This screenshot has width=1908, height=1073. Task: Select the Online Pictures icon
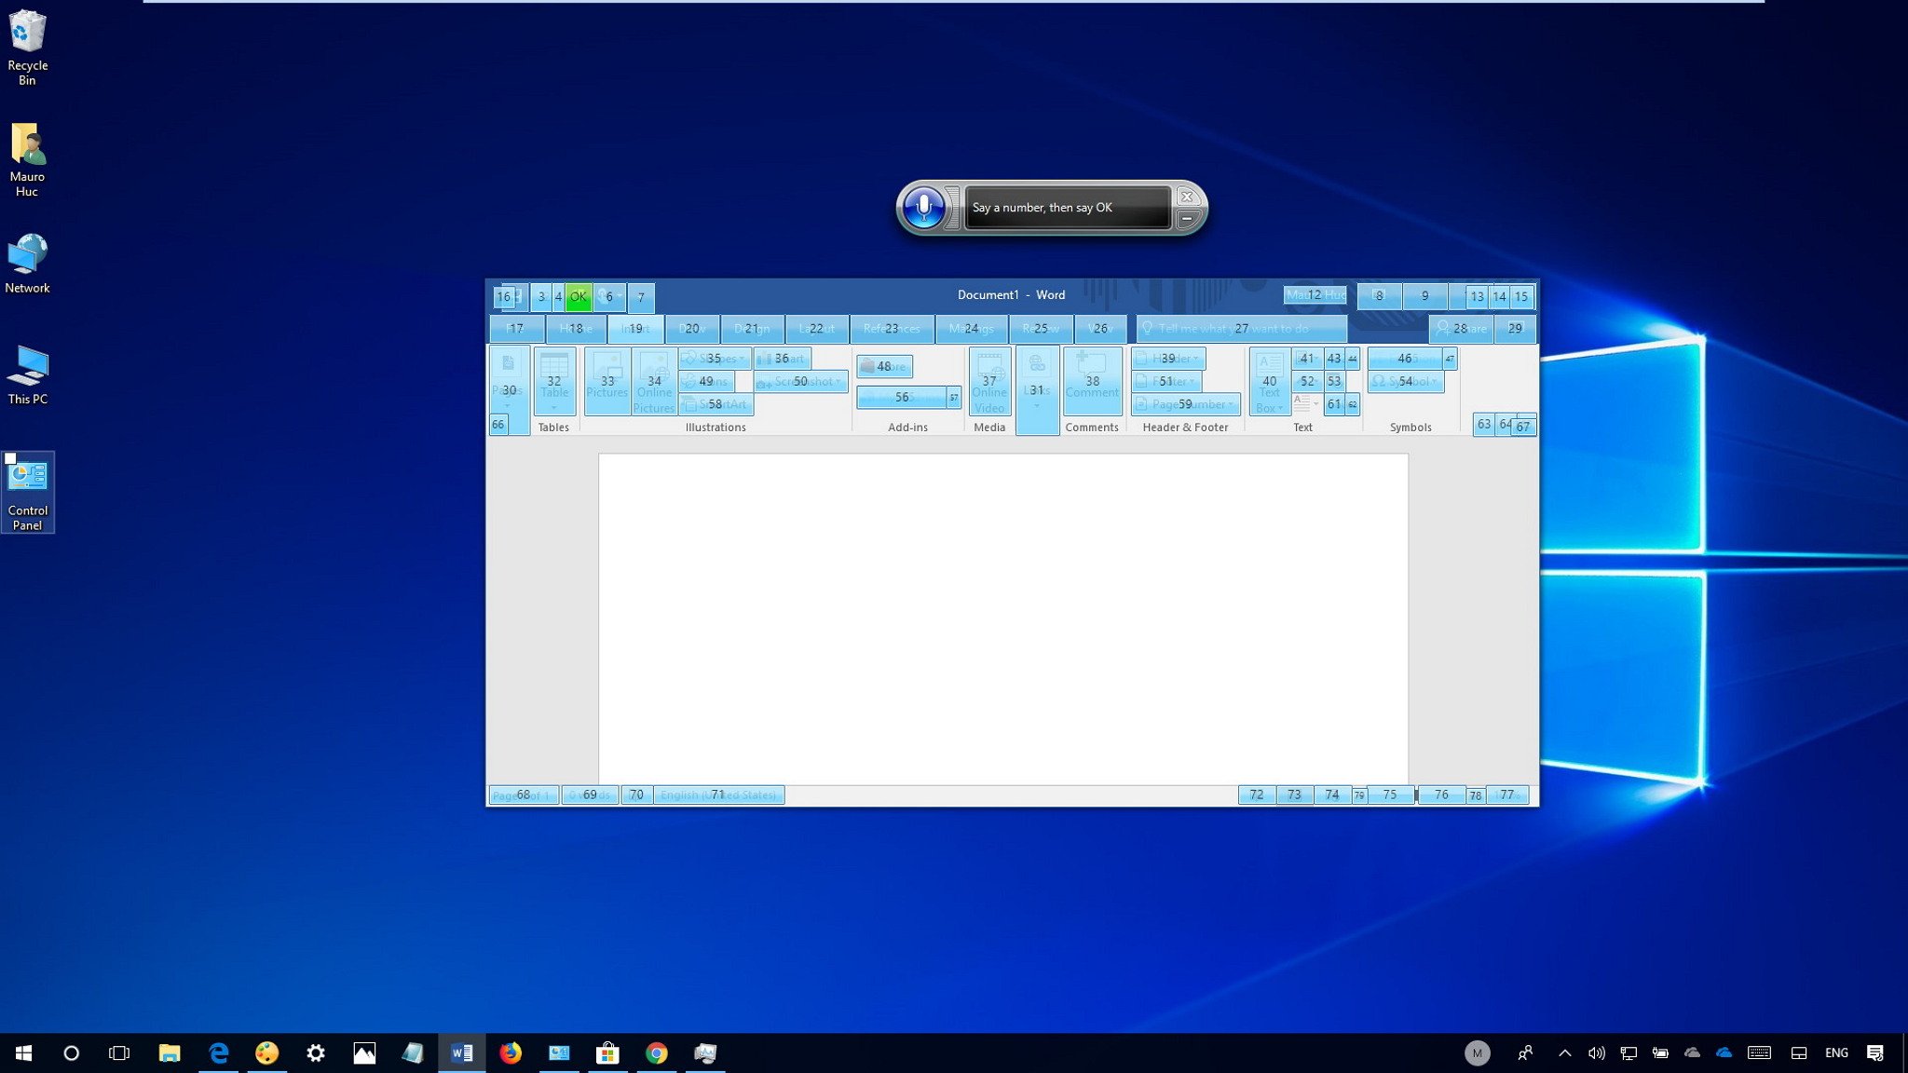click(654, 380)
